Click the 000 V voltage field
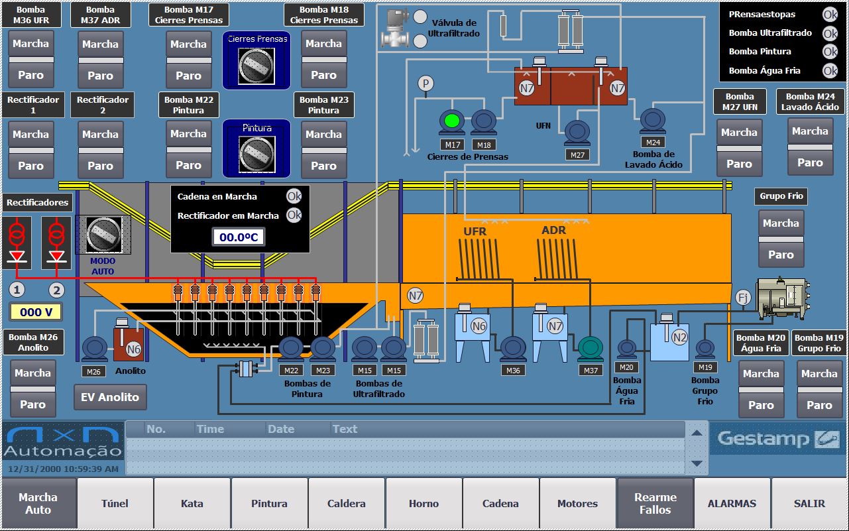Screen dimensions: 849x531 tap(36, 312)
